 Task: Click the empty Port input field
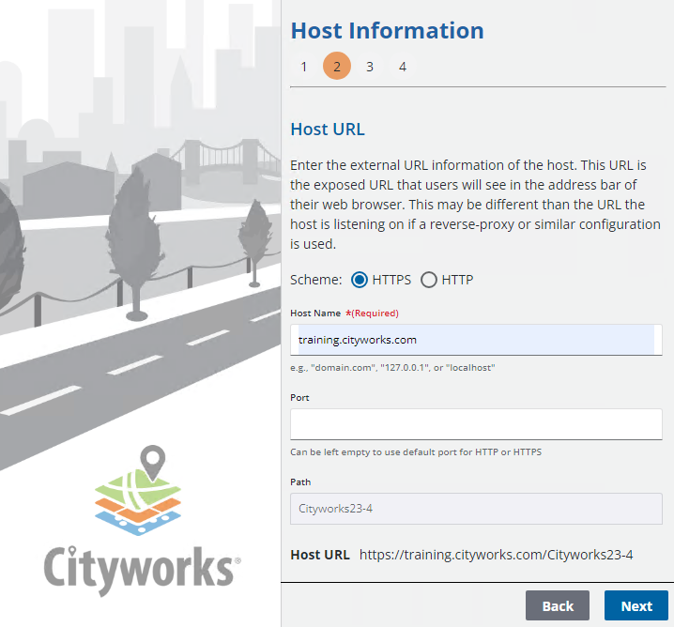tap(476, 424)
